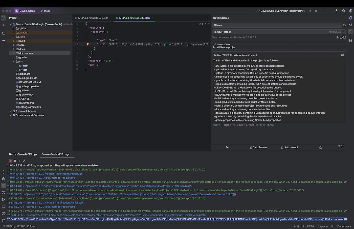Open the Git version control tool window
The height and width of the screenshot is (229, 354).
[3, 220]
